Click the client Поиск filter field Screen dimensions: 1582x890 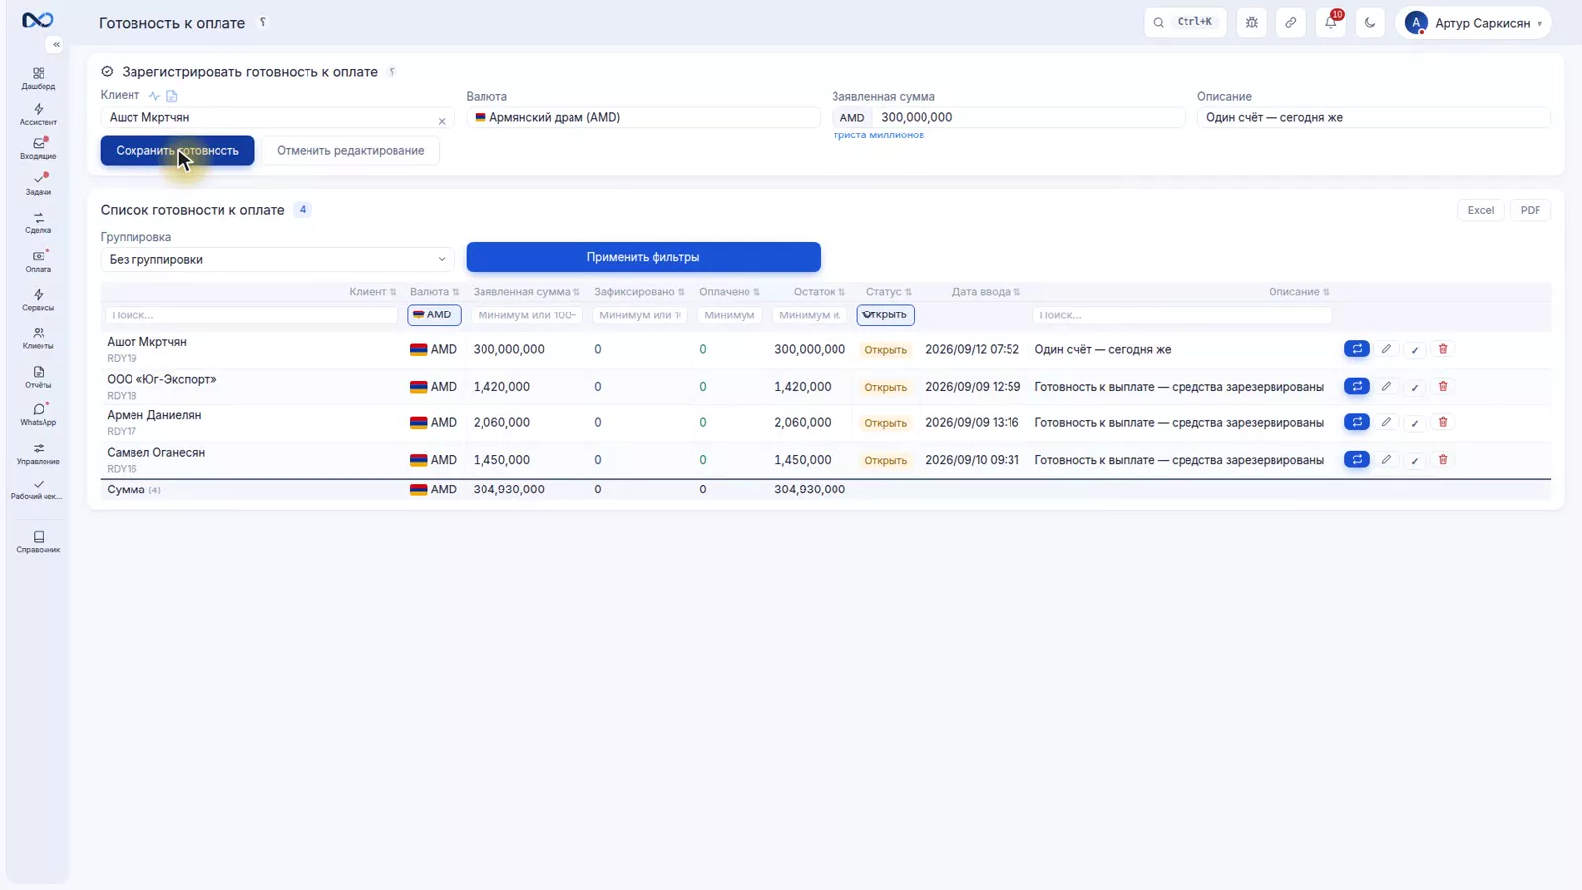[x=251, y=314]
